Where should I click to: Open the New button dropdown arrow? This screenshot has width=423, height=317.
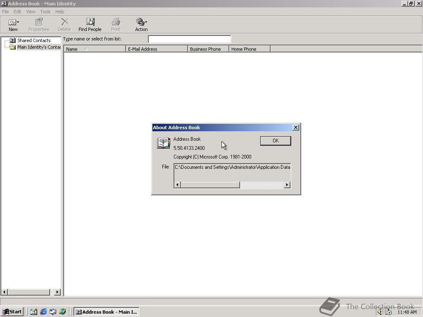click(x=18, y=22)
